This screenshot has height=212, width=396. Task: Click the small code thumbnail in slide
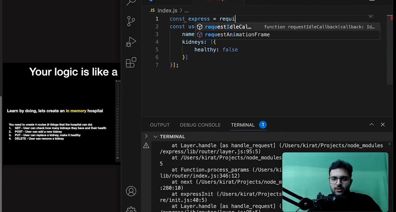pos(117,120)
